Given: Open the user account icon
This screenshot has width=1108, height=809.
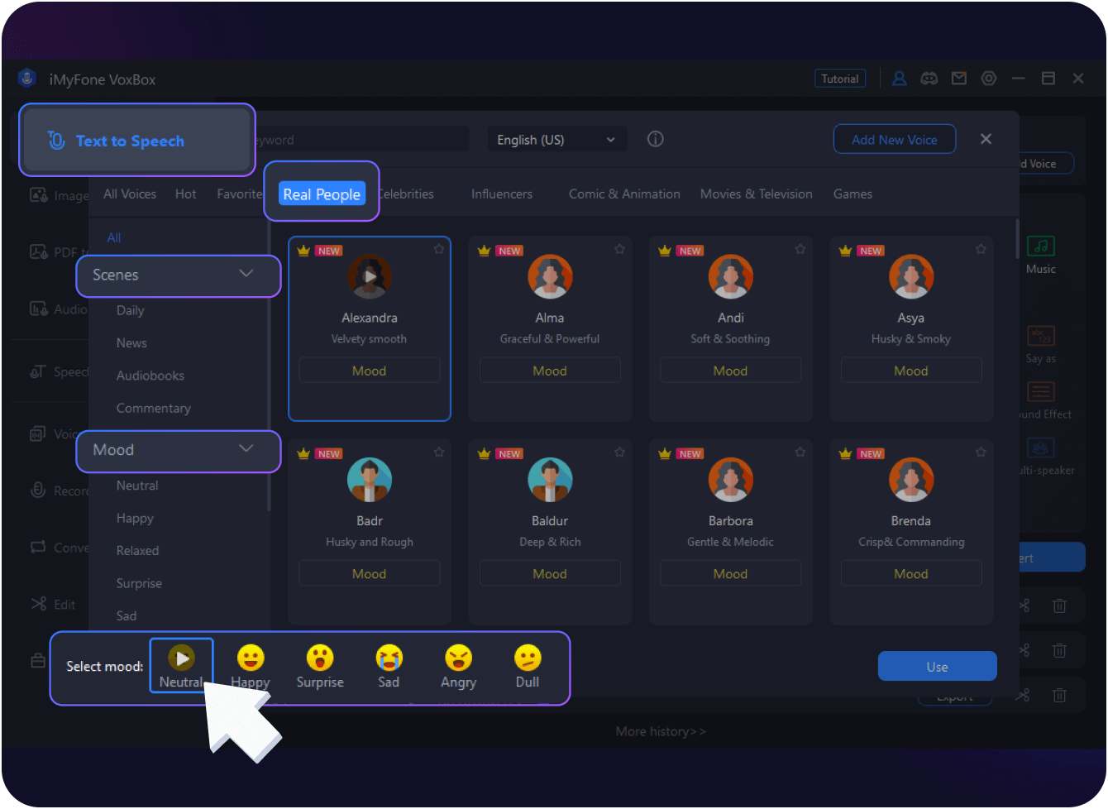Looking at the screenshot, I should 900,79.
